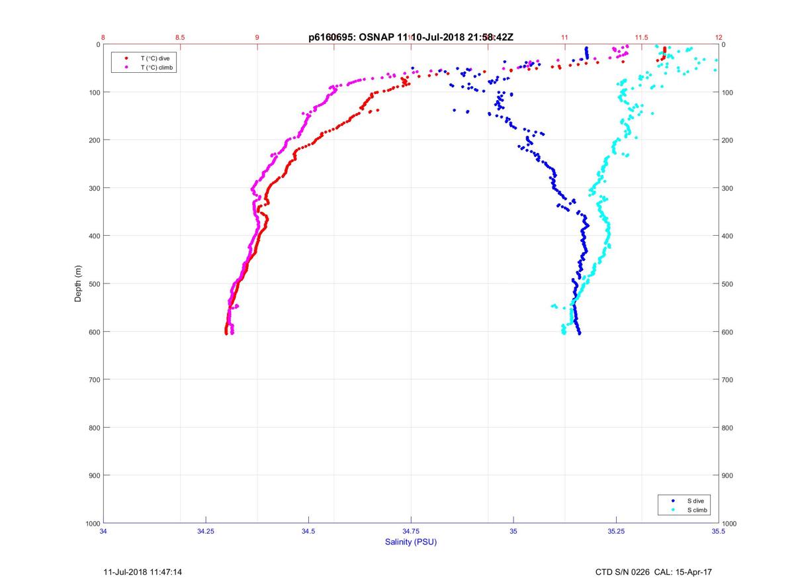Screen dimensions: 794x588
Task: Select the 'S climb' legend entry
Action: (697, 510)
